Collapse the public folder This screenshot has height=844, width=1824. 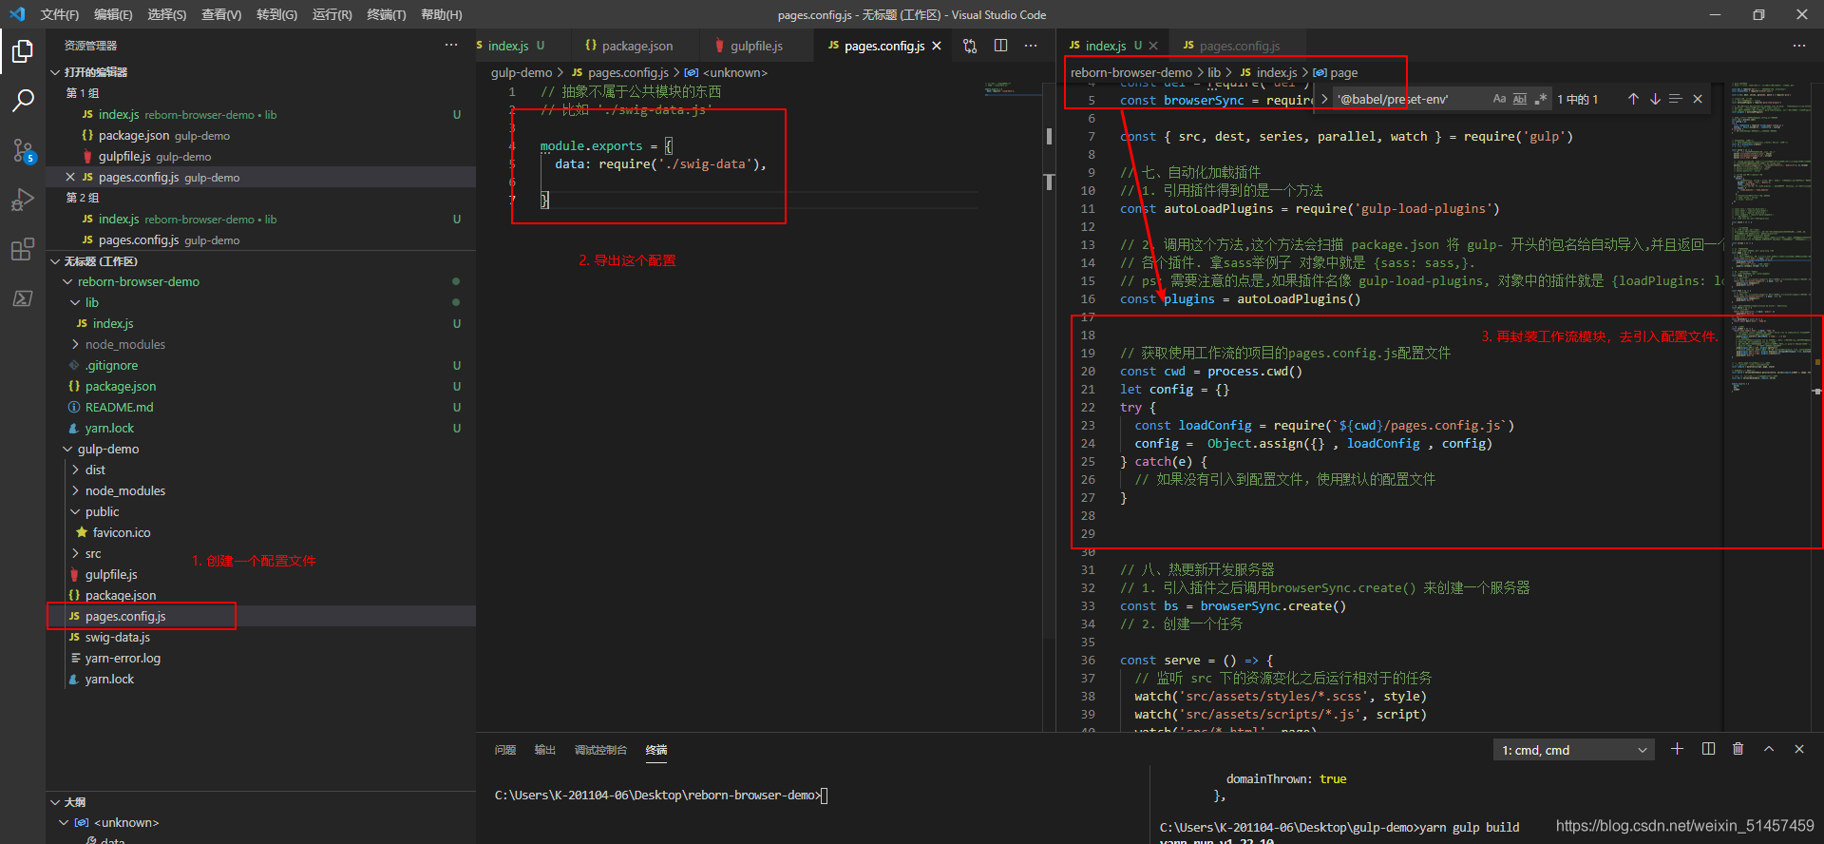point(75,511)
